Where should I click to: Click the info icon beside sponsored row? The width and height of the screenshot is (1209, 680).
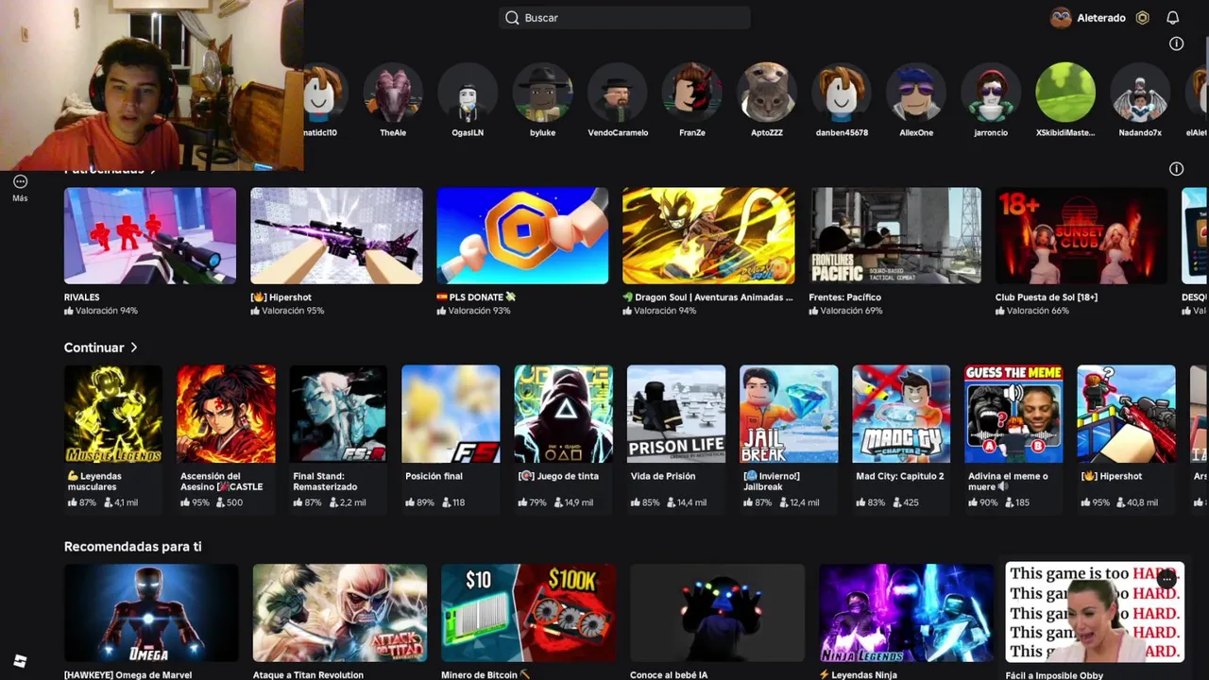tap(1176, 169)
